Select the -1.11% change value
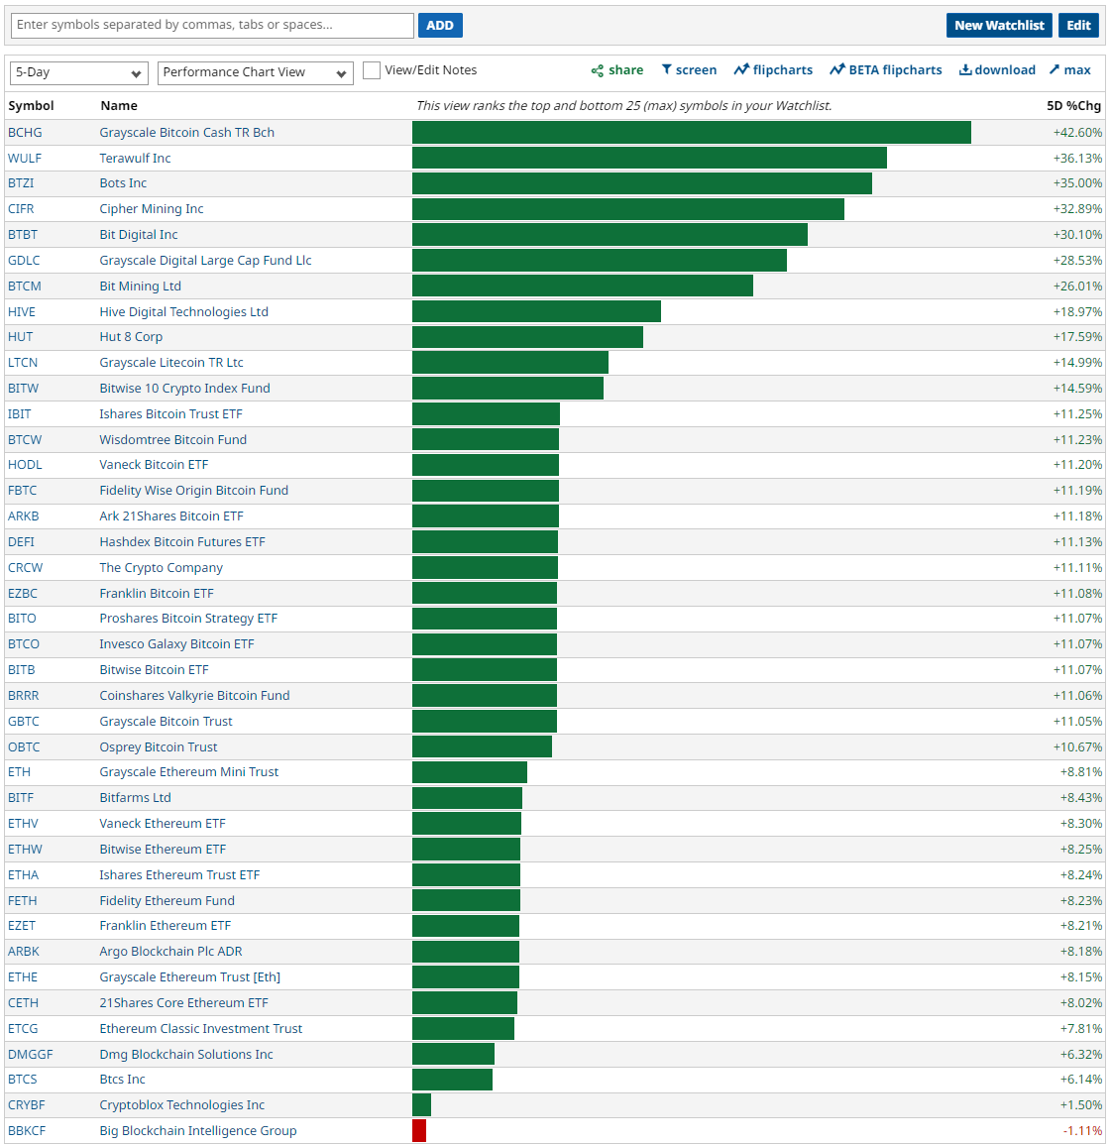Viewport: 1111px width, 1145px height. pos(1082,1131)
